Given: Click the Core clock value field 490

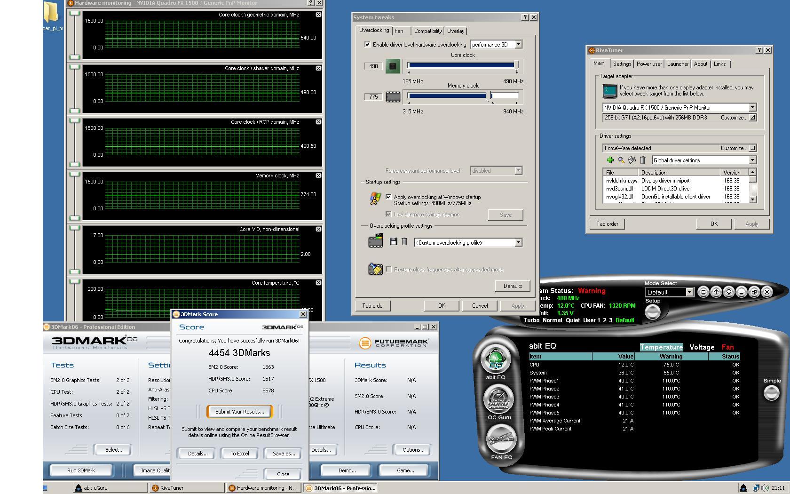Looking at the screenshot, I should click(373, 66).
